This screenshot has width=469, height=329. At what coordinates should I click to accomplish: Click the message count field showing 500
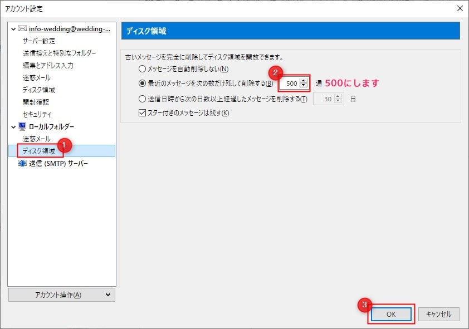[289, 84]
